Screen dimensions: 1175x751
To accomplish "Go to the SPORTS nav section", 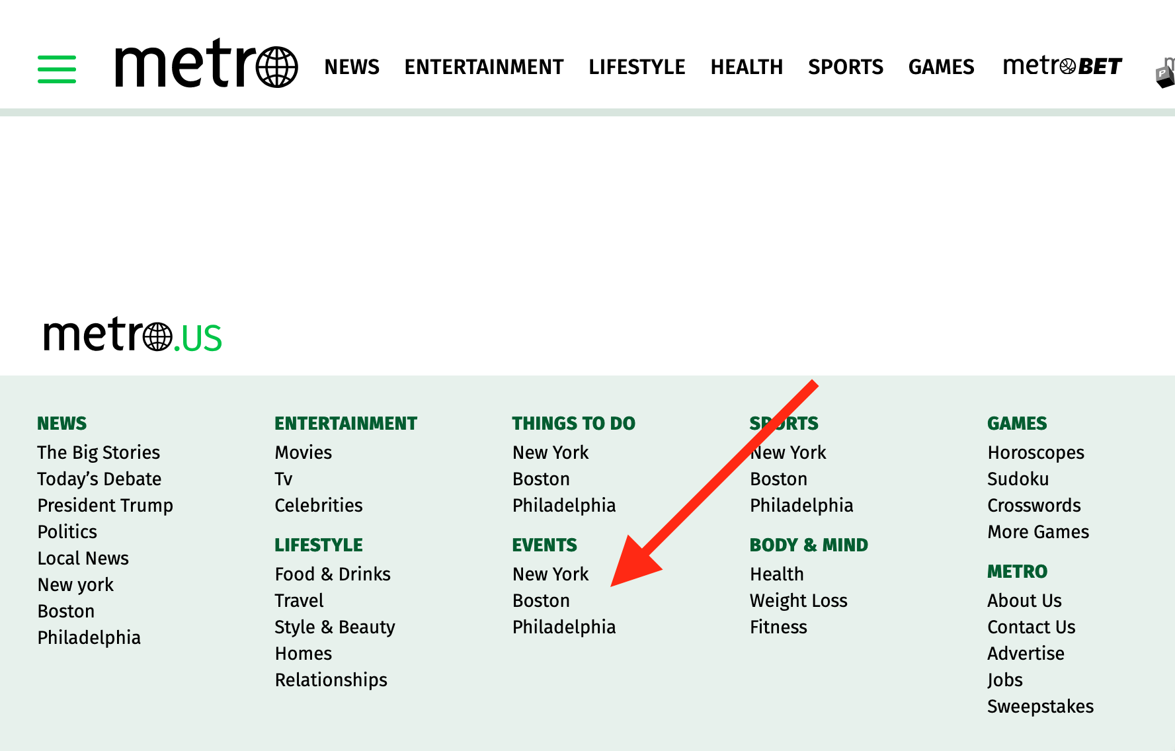I will click(846, 67).
